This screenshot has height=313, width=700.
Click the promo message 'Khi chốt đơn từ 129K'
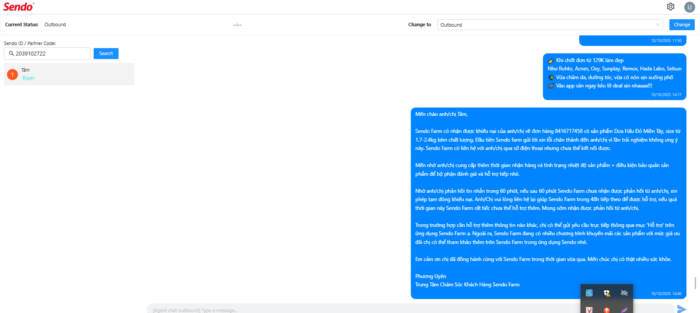pyautogui.click(x=615, y=77)
